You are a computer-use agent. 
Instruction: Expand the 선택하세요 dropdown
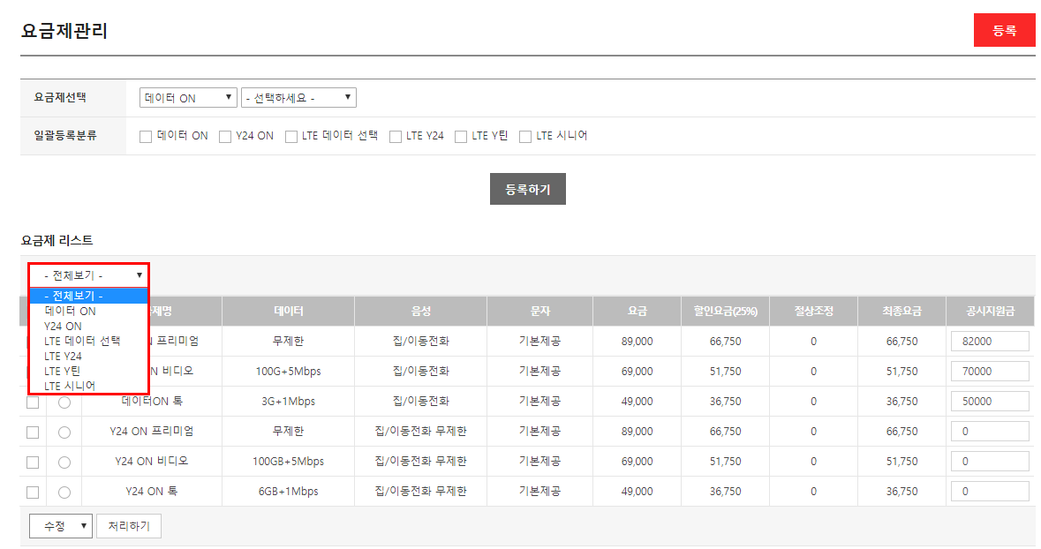(x=298, y=98)
